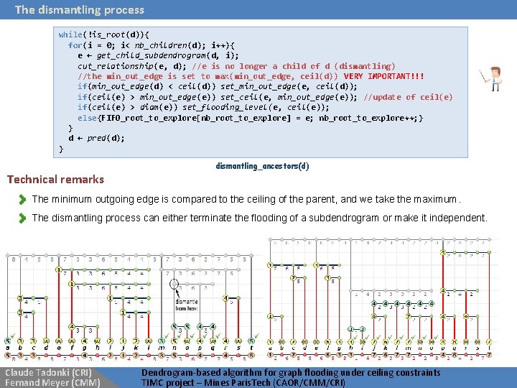This screenshot has width=517, height=388.
Task: Select the sentence about terminating the flooding of a subdendrogram
Action: pos(259,218)
